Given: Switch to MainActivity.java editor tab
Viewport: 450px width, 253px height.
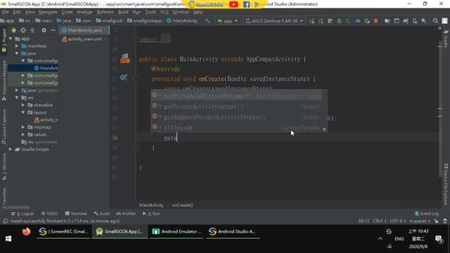Looking at the screenshot, I should (x=84, y=30).
